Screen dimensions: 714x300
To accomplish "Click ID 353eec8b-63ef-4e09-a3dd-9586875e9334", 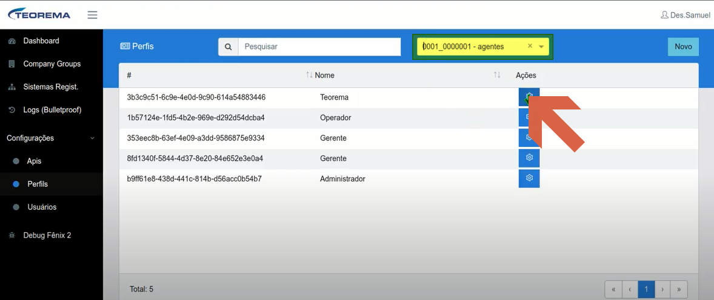I will tap(196, 138).
